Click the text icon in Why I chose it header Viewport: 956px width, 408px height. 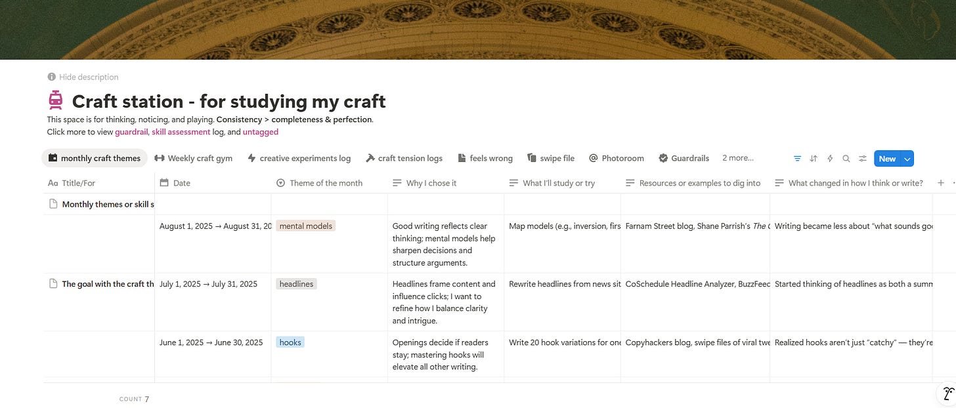[397, 183]
